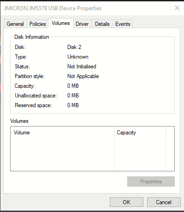
Task: Click the Unallocated space '0 MB' value
Action: (73, 96)
